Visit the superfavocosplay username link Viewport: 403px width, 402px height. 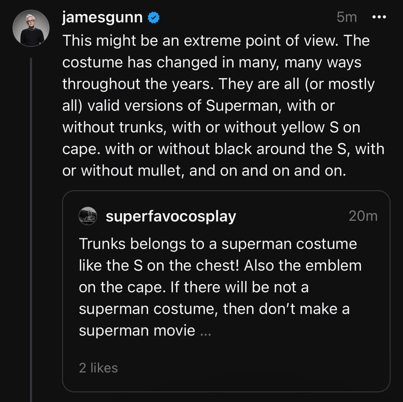coord(170,216)
